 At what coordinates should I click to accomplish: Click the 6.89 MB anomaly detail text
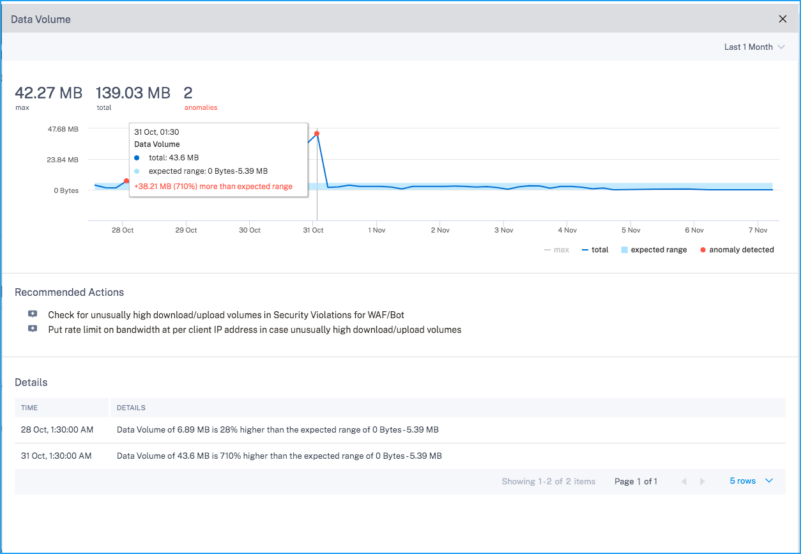(277, 430)
